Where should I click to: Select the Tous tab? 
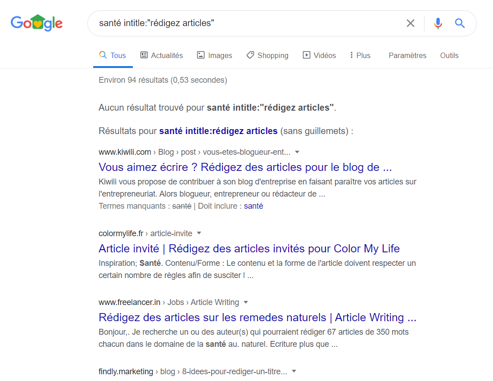tap(113, 55)
